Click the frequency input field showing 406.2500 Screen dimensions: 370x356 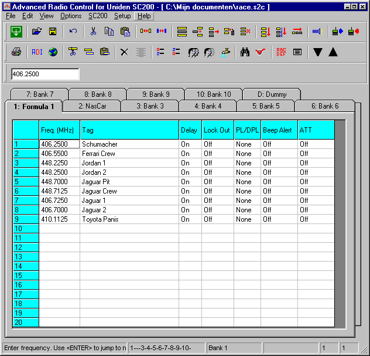coord(45,74)
